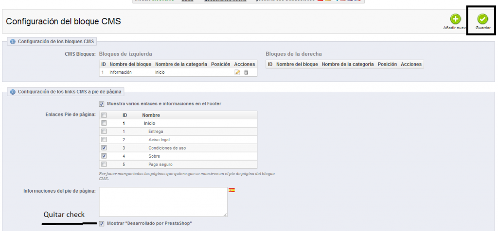Click the Spanish flag language selector

click(x=232, y=190)
